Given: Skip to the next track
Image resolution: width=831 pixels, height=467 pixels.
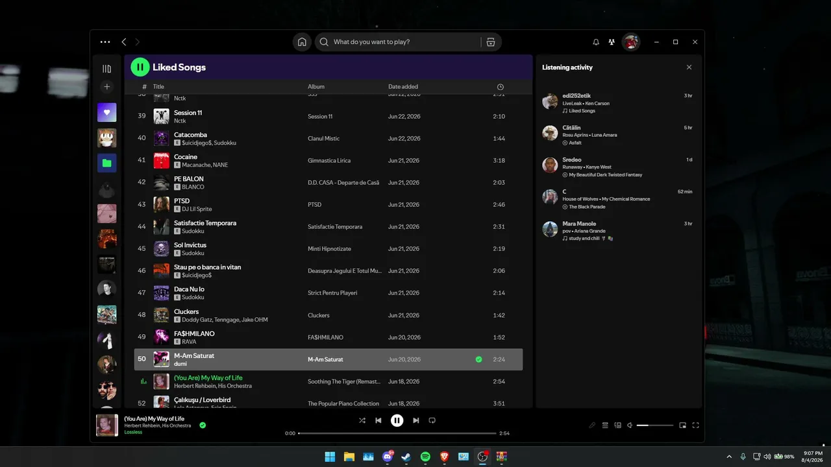Looking at the screenshot, I should [x=415, y=420].
